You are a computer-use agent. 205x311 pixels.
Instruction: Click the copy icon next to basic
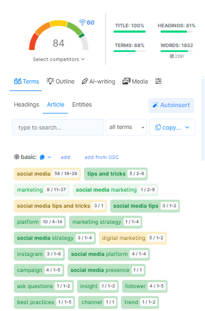pyautogui.click(x=42, y=157)
